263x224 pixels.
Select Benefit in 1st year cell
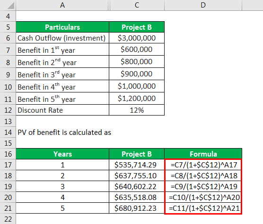[62, 50]
